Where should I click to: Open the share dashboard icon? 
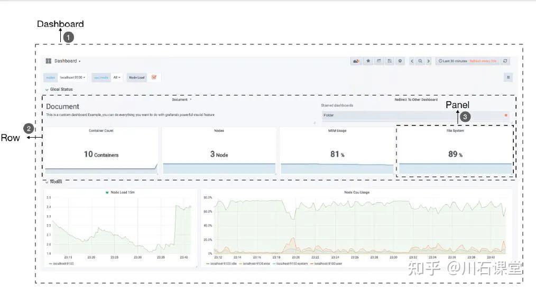pos(379,61)
